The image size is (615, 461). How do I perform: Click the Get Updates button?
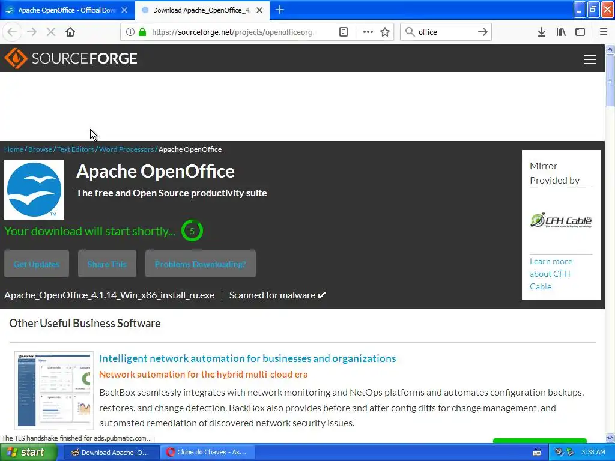[x=37, y=264]
